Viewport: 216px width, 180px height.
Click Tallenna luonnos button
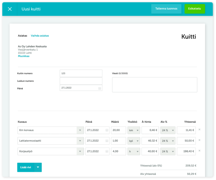pyautogui.click(x=166, y=9)
